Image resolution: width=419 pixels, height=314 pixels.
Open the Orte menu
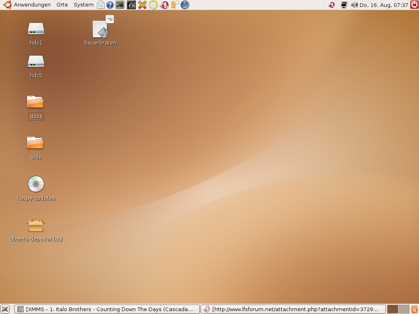click(62, 5)
